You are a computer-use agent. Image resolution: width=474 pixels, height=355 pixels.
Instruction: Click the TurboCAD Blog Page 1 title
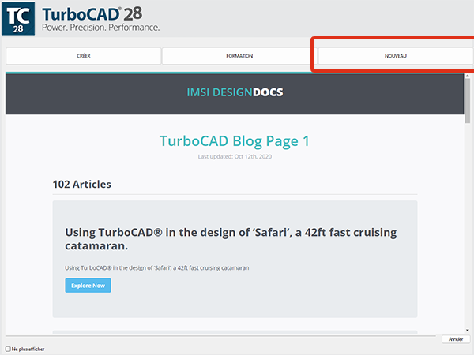tap(235, 141)
